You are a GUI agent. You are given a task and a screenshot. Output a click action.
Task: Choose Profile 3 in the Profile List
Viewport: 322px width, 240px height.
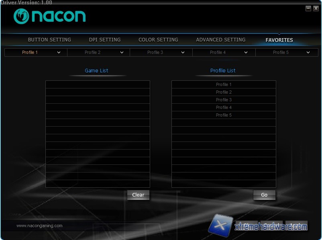point(224,100)
